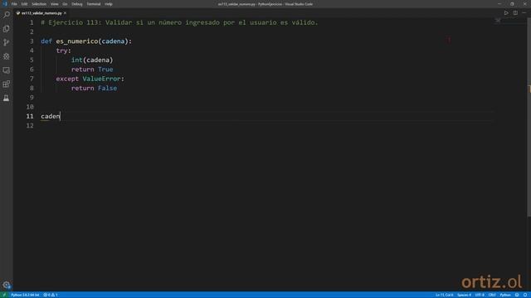Screen dimensions: 531x298
Task: Split the editor to the right
Action: tap(515, 13)
